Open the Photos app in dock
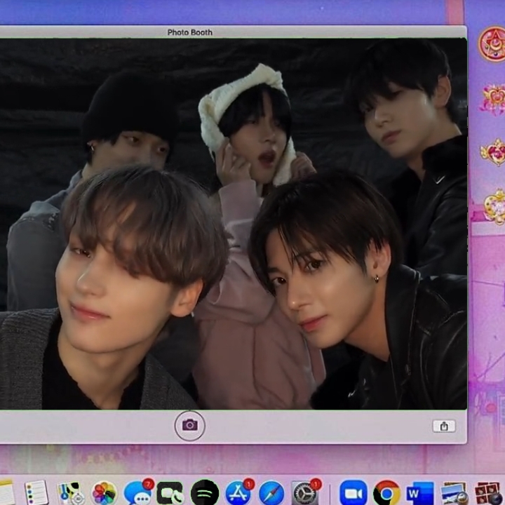The width and height of the screenshot is (505, 505). pyautogui.click(x=104, y=492)
